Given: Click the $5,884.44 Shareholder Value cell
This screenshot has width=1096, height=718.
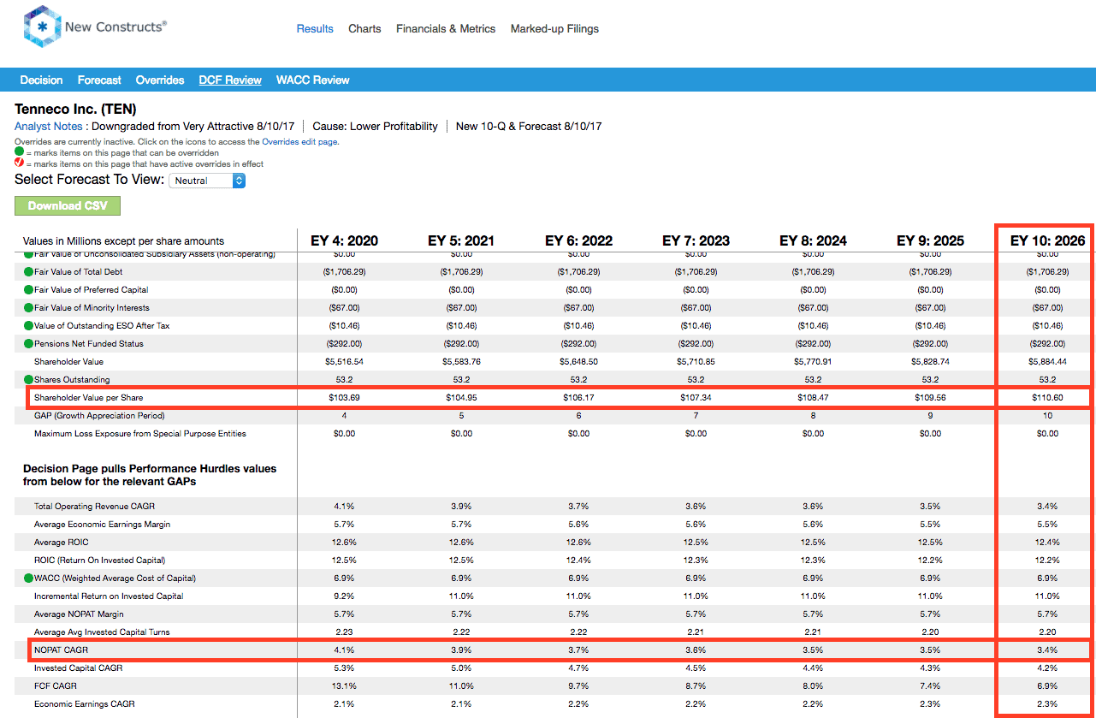Looking at the screenshot, I should [x=1047, y=362].
